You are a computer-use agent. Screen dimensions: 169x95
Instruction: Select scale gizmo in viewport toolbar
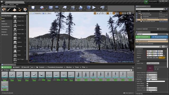[x=100, y=13]
